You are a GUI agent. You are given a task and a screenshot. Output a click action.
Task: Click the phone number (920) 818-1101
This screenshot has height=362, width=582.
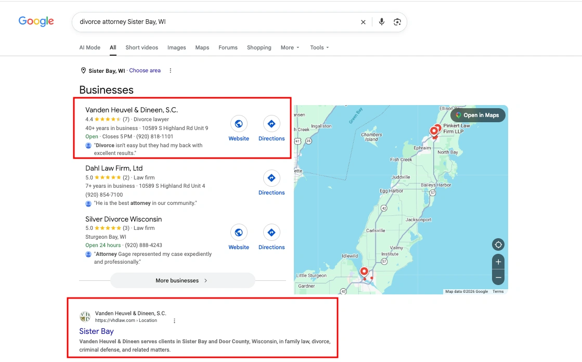tap(155, 136)
